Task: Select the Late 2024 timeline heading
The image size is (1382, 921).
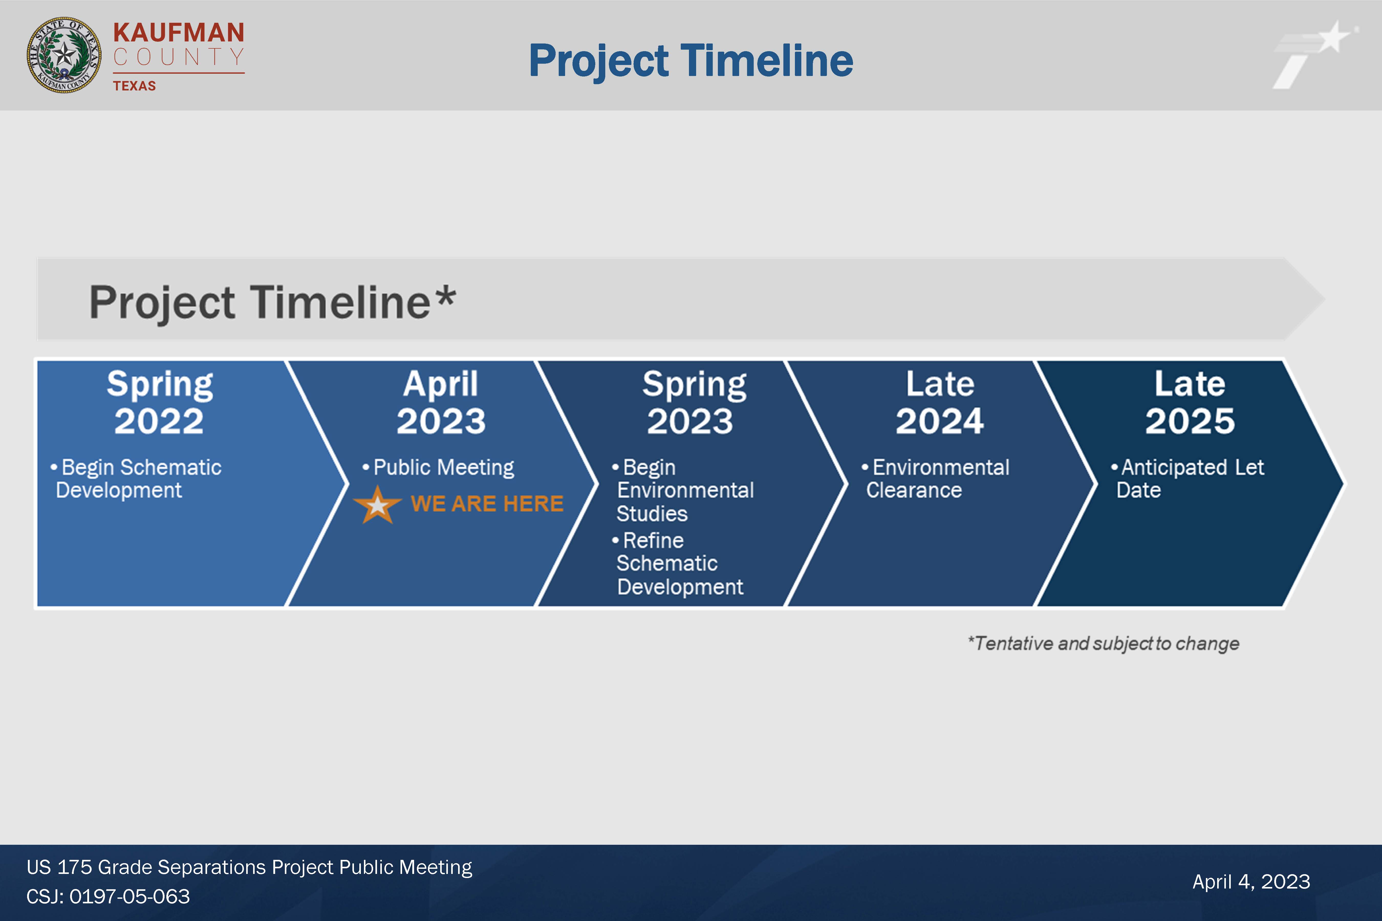Action: [x=940, y=402]
